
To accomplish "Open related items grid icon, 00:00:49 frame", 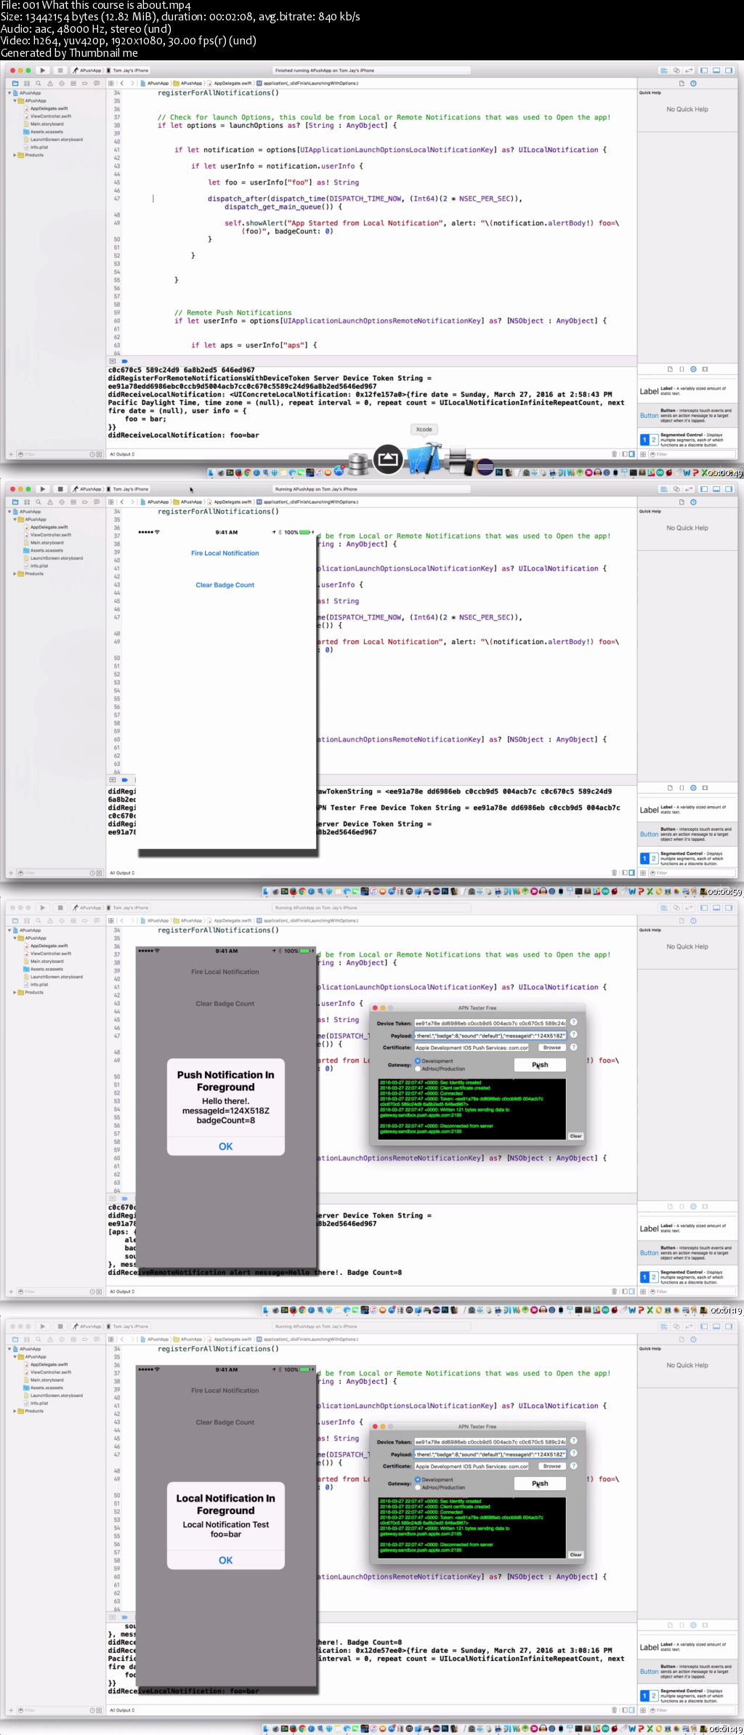I will (111, 84).
